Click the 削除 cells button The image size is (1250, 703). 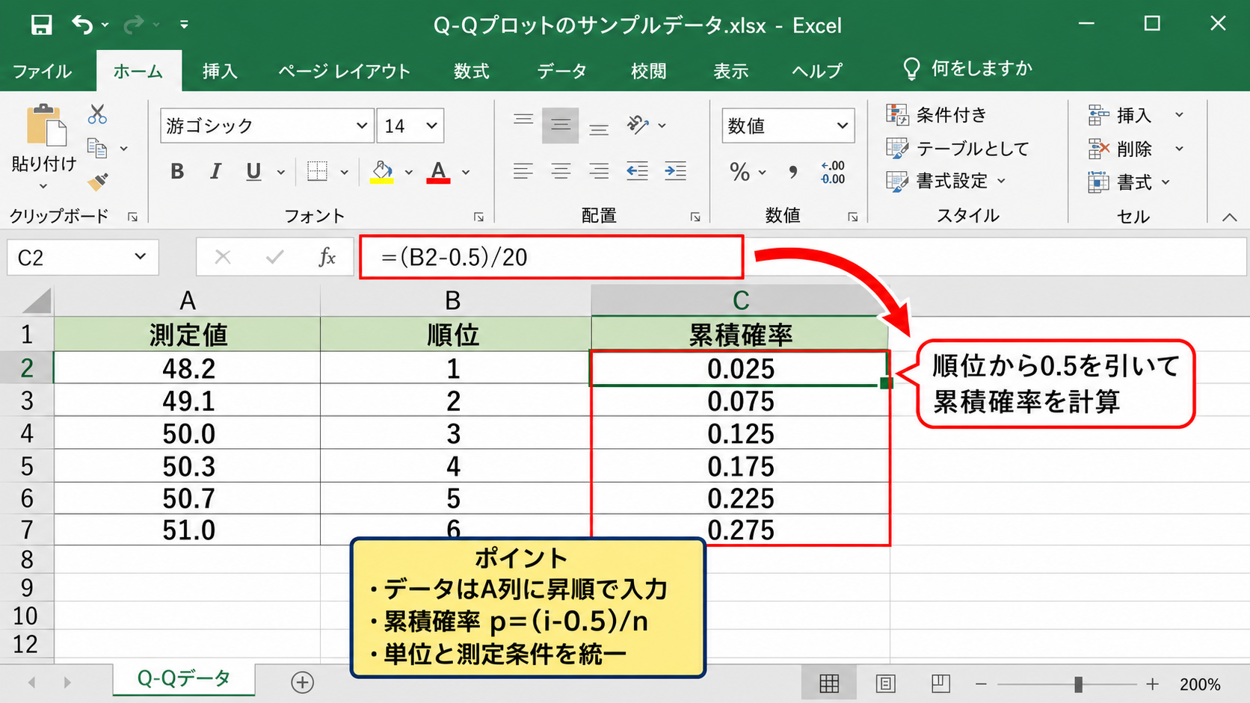[x=1121, y=149]
